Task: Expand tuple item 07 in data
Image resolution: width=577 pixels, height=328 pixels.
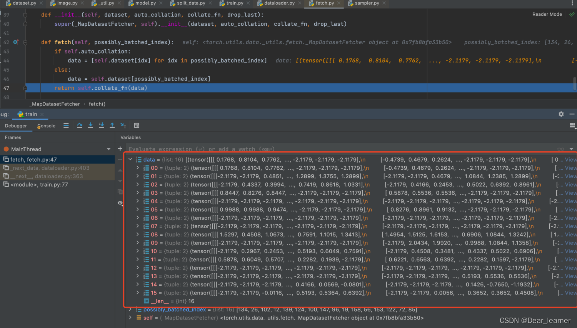Action: [x=138, y=226]
